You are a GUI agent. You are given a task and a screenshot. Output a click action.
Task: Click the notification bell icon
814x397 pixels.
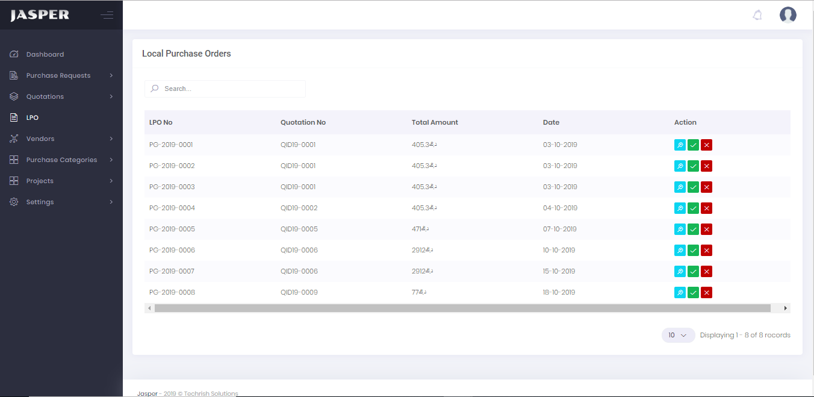pos(757,15)
